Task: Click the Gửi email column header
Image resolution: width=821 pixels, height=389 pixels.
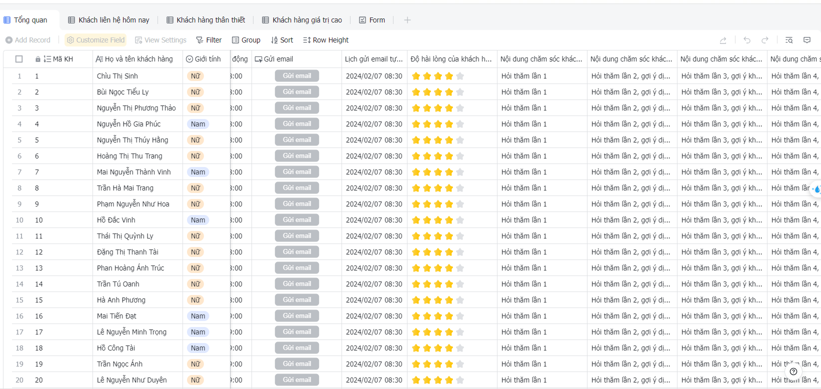Action: coord(296,59)
